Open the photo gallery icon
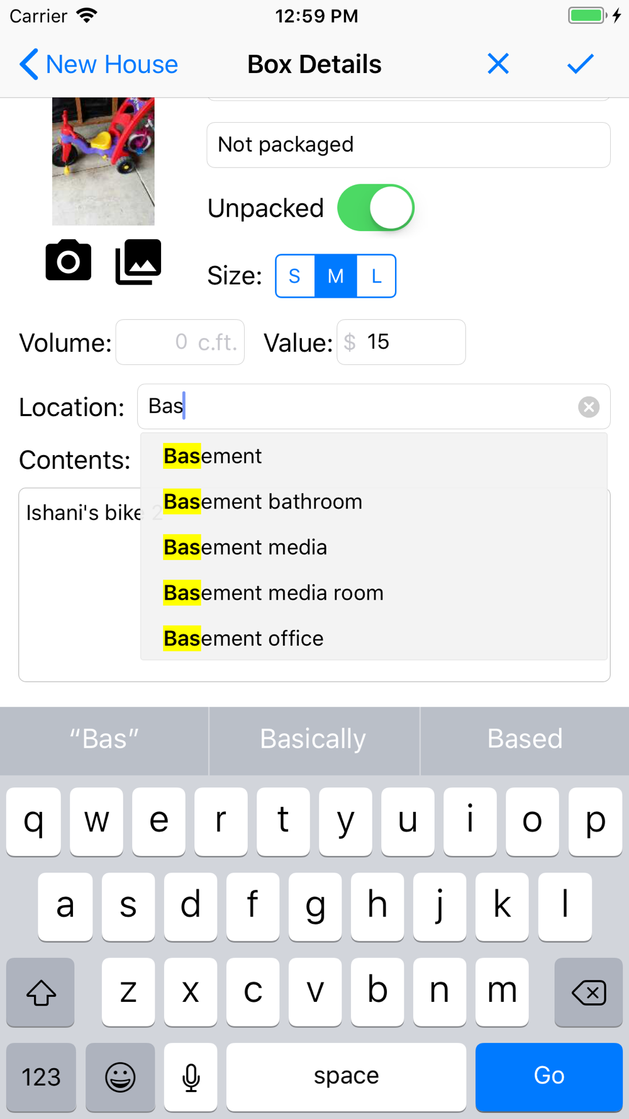This screenshot has width=629, height=1119. (x=138, y=261)
